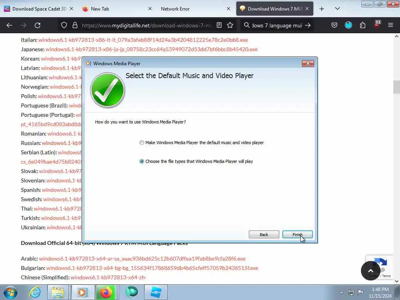Open the Chinese (Simplified) x64 link

pos(109,278)
